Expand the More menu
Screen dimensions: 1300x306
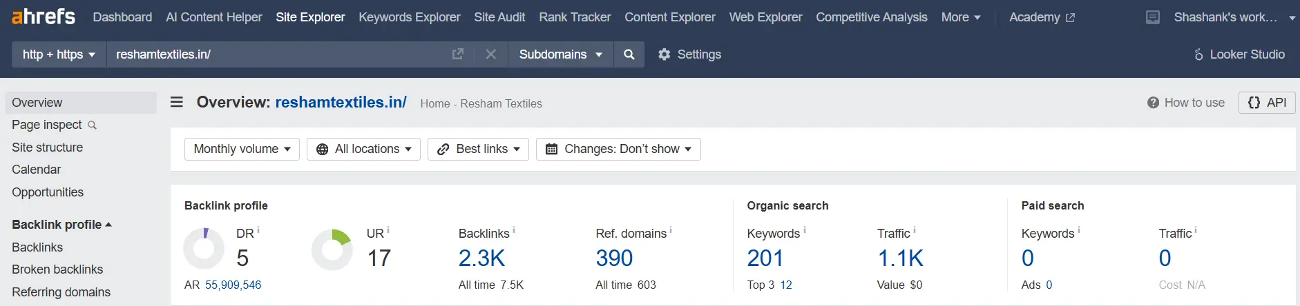coord(961,17)
